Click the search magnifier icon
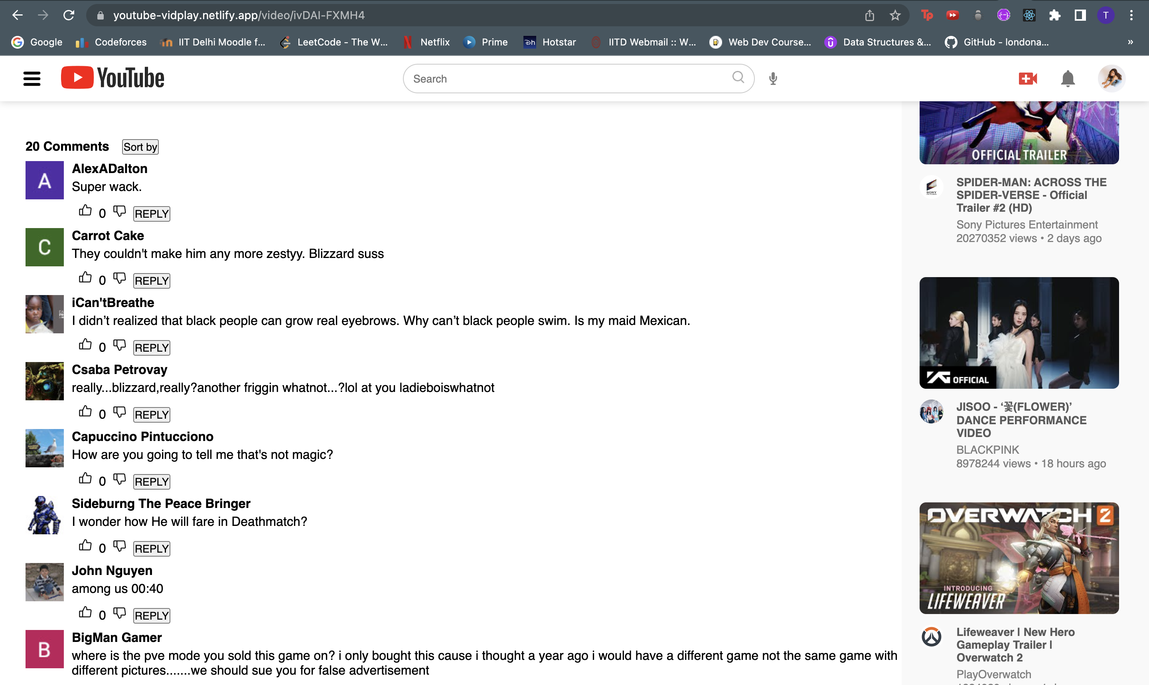 (x=738, y=77)
